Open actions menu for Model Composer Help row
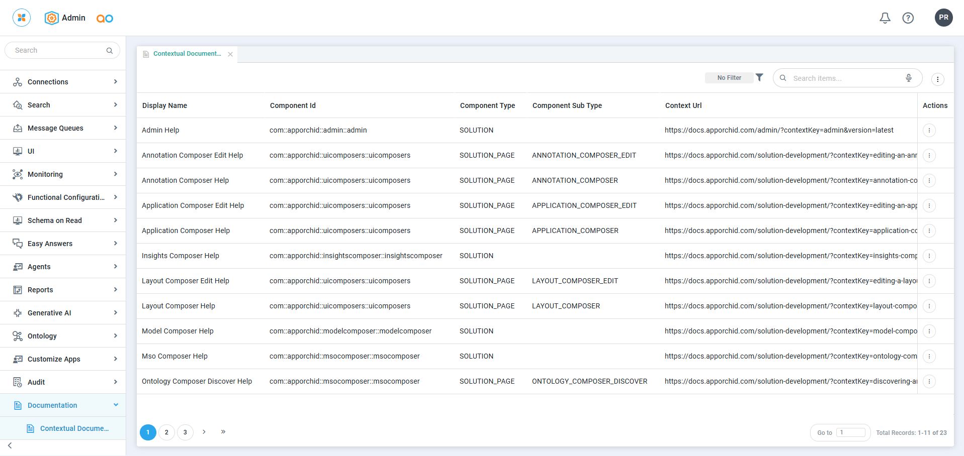Image resolution: width=964 pixels, height=456 pixels. pos(929,331)
